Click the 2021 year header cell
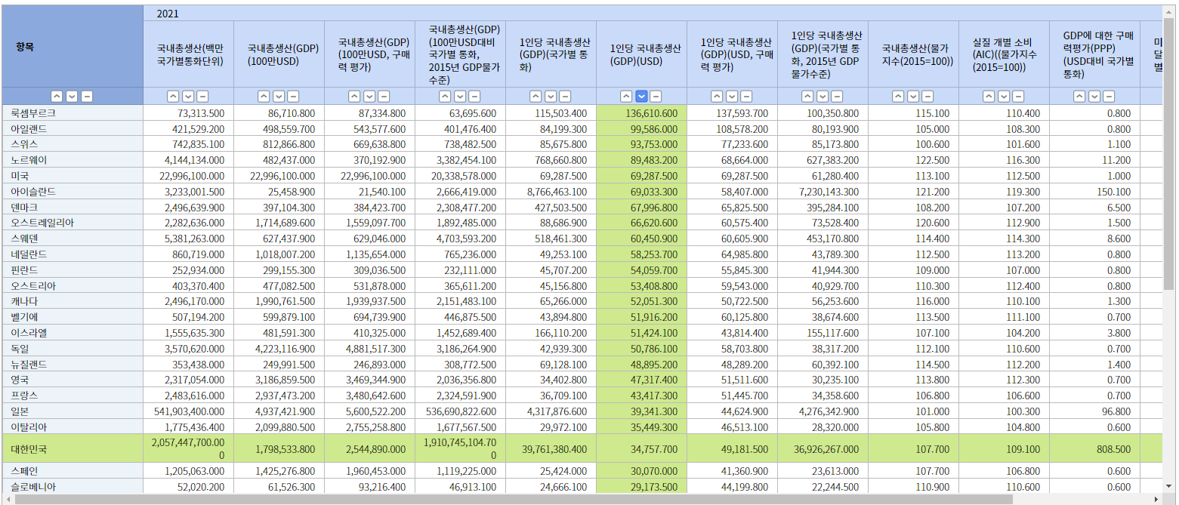Viewport: 1179px width, 505px height. (x=653, y=13)
